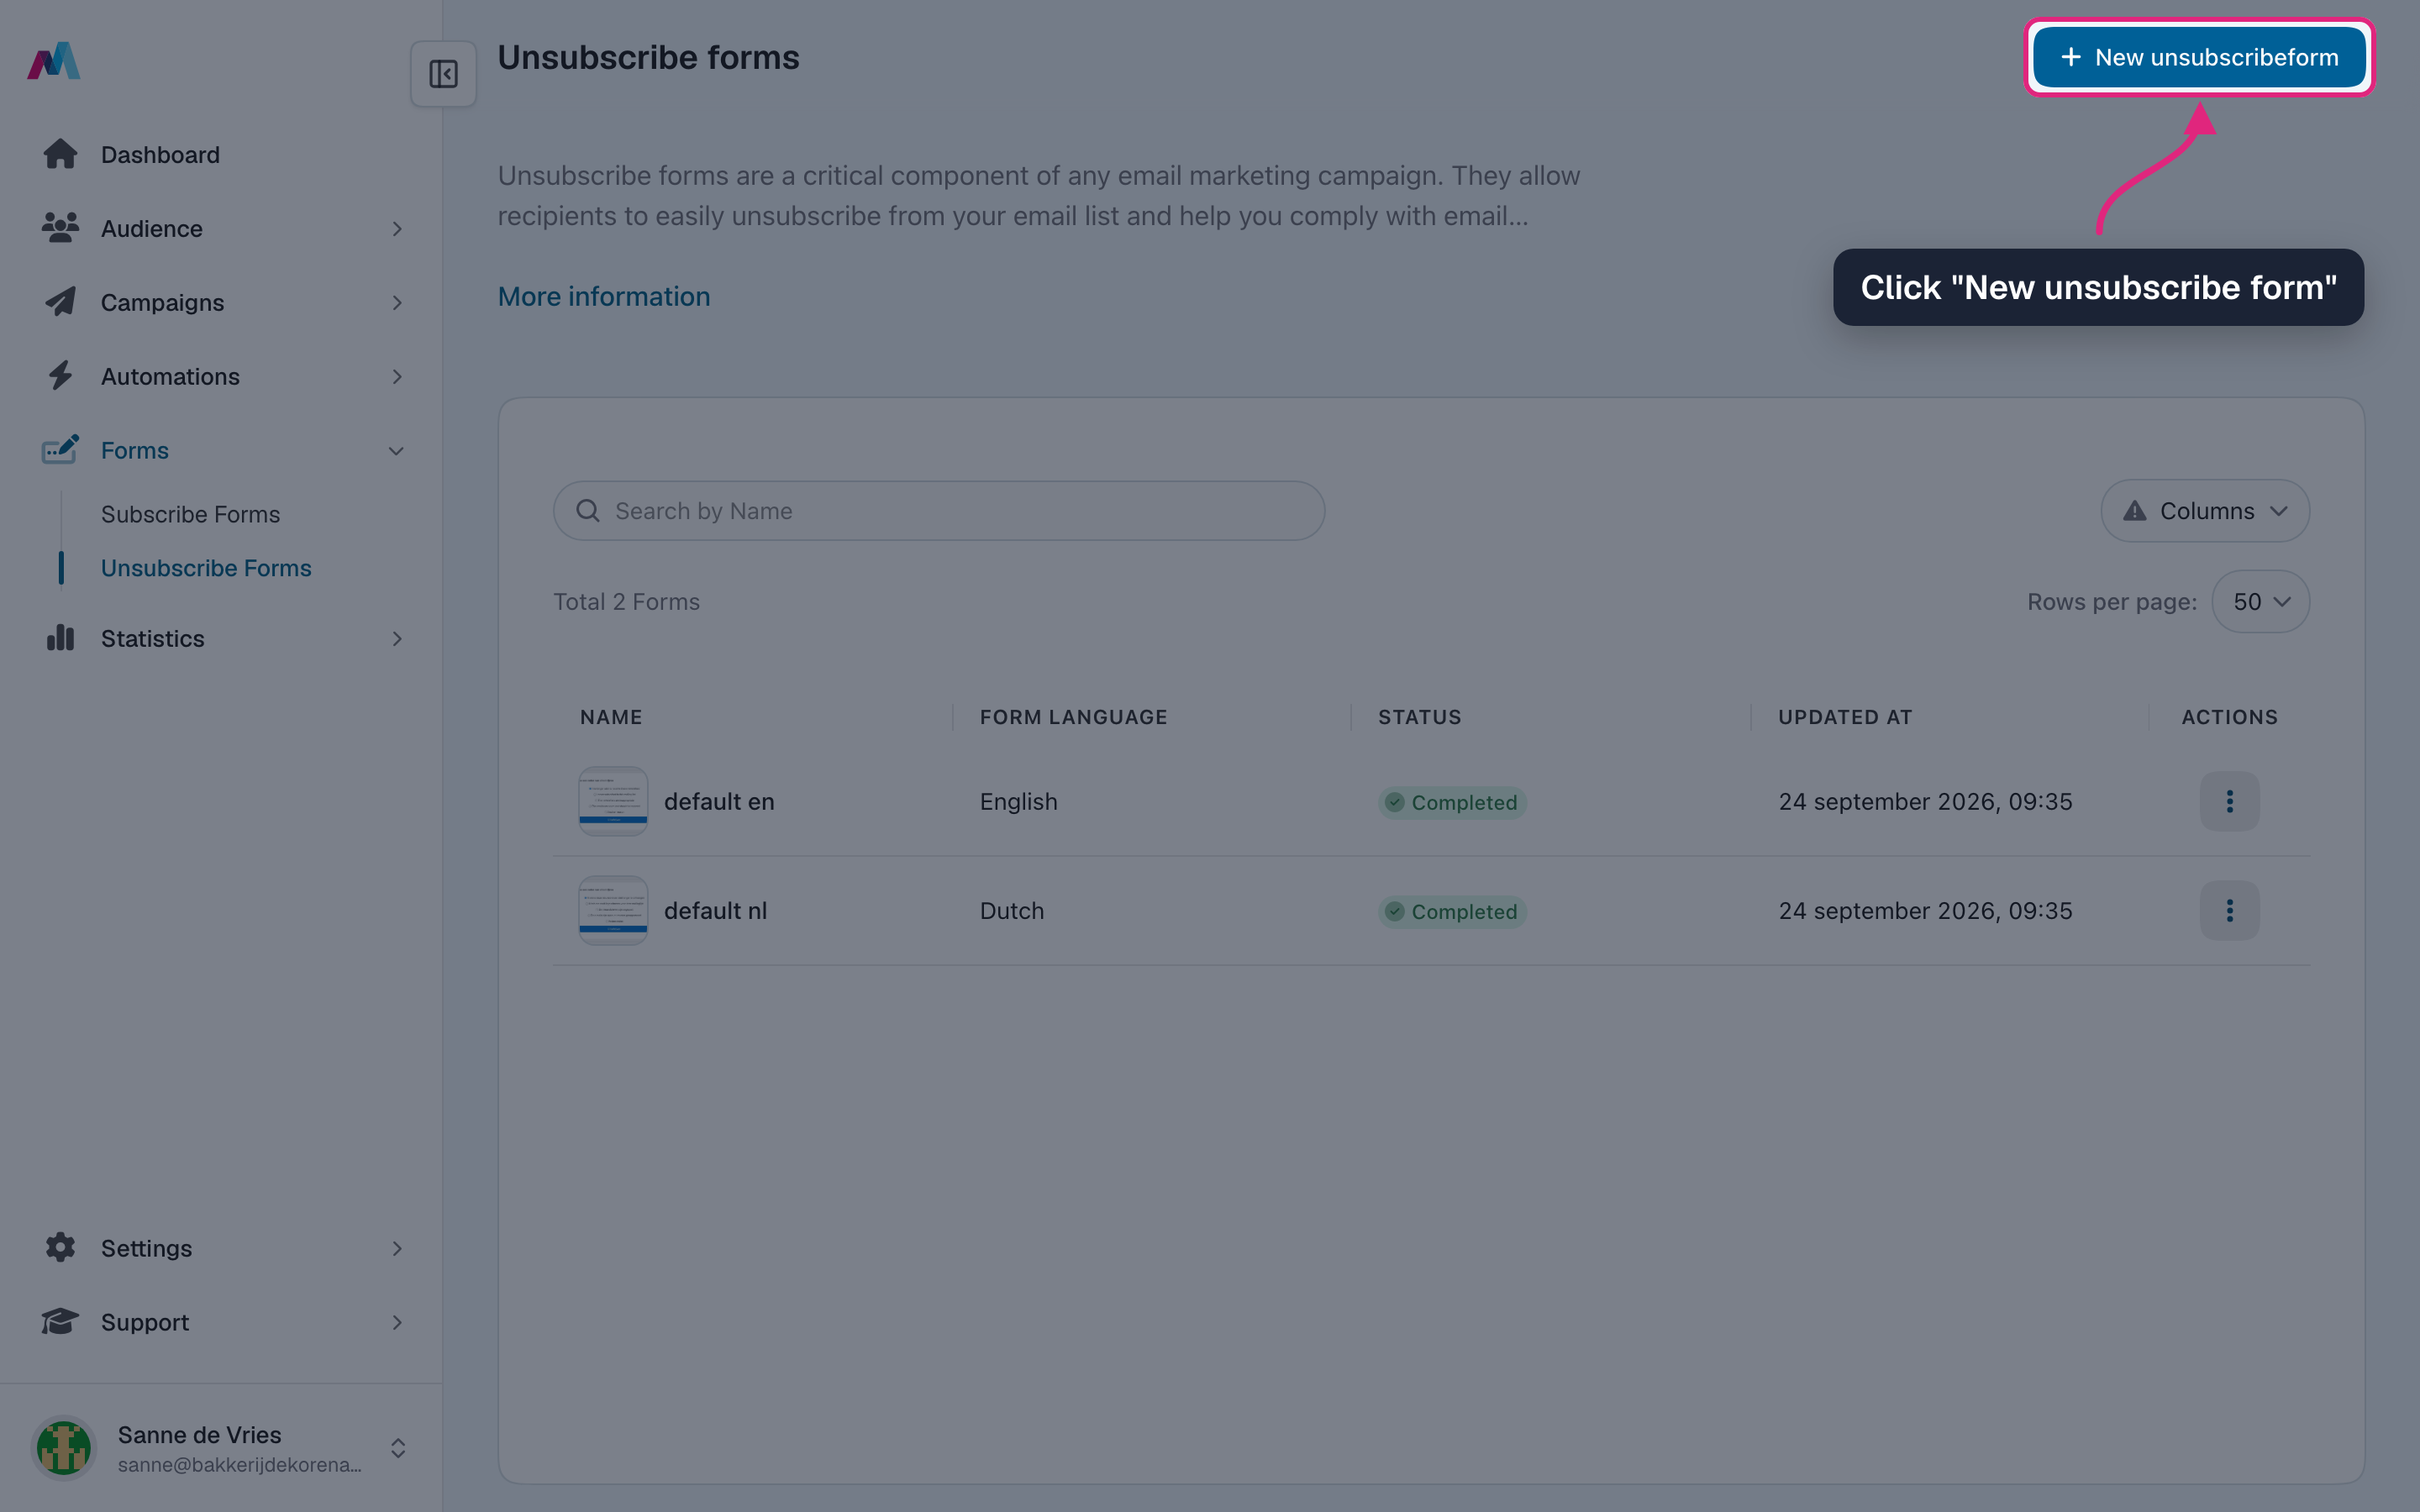Collapse the Forms menu chevron

(x=396, y=451)
